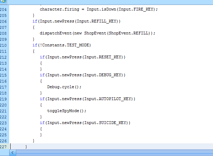
Task: Click 'Input.SUICIDE_KEY' on line 223
Action: tap(105, 123)
